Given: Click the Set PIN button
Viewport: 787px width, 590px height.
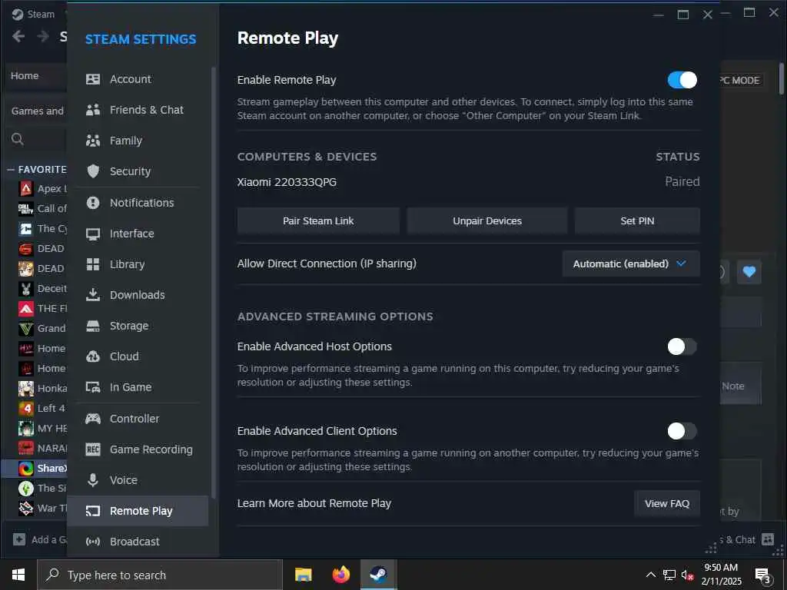Looking at the screenshot, I should click(637, 221).
